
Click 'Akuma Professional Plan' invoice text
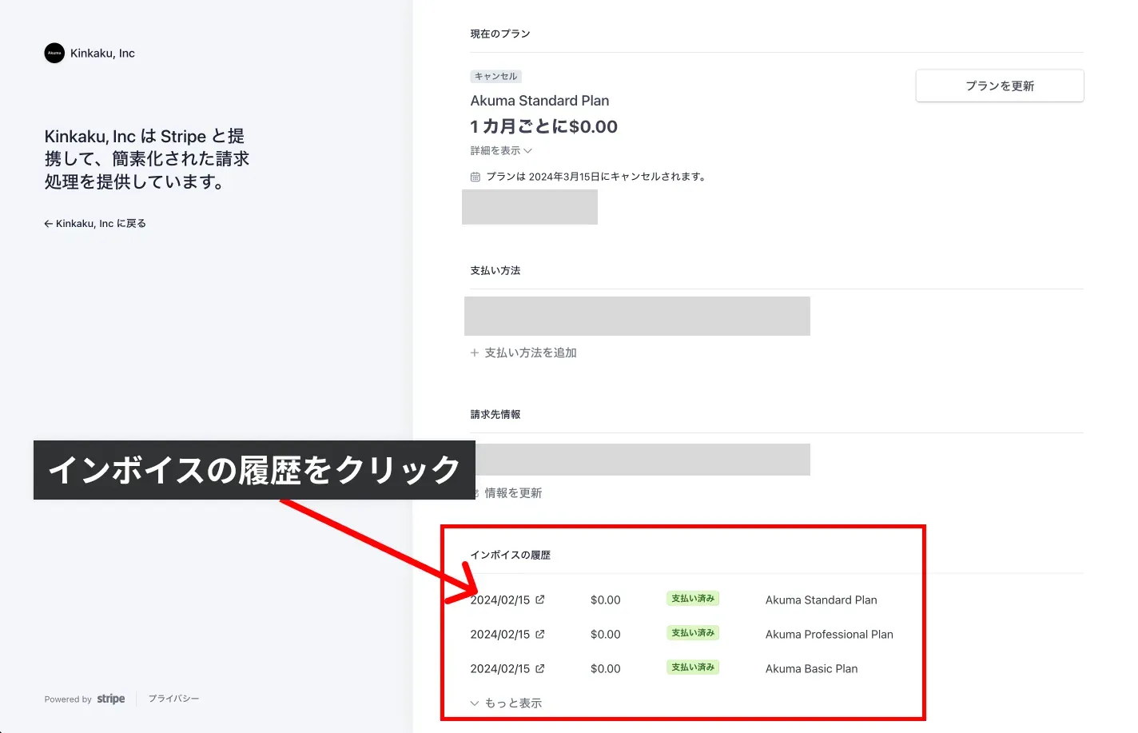point(830,635)
